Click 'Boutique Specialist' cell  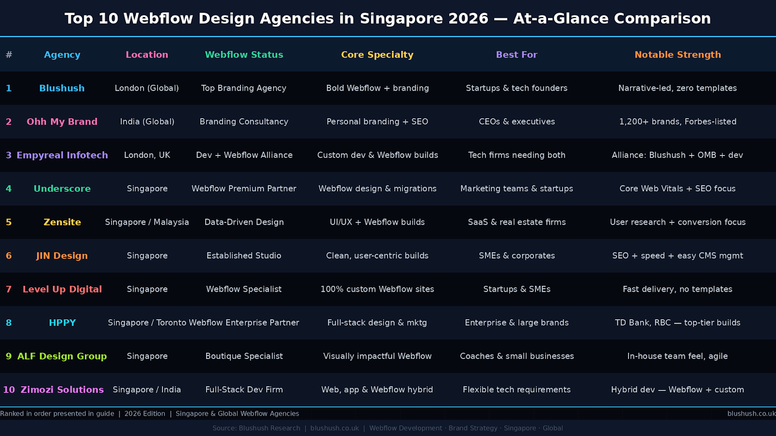[x=244, y=356]
